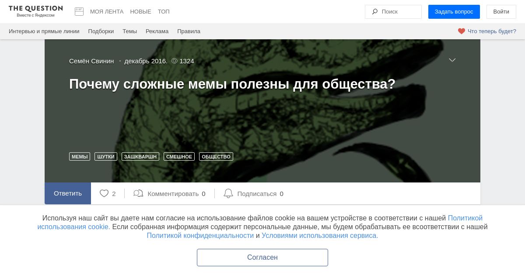525x275 pixels.
Task: Open Политикой конфиденциальности link
Action: pyautogui.click(x=200, y=236)
